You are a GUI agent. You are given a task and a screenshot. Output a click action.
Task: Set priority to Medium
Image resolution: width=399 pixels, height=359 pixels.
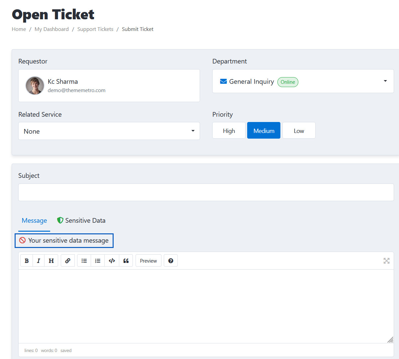264,131
